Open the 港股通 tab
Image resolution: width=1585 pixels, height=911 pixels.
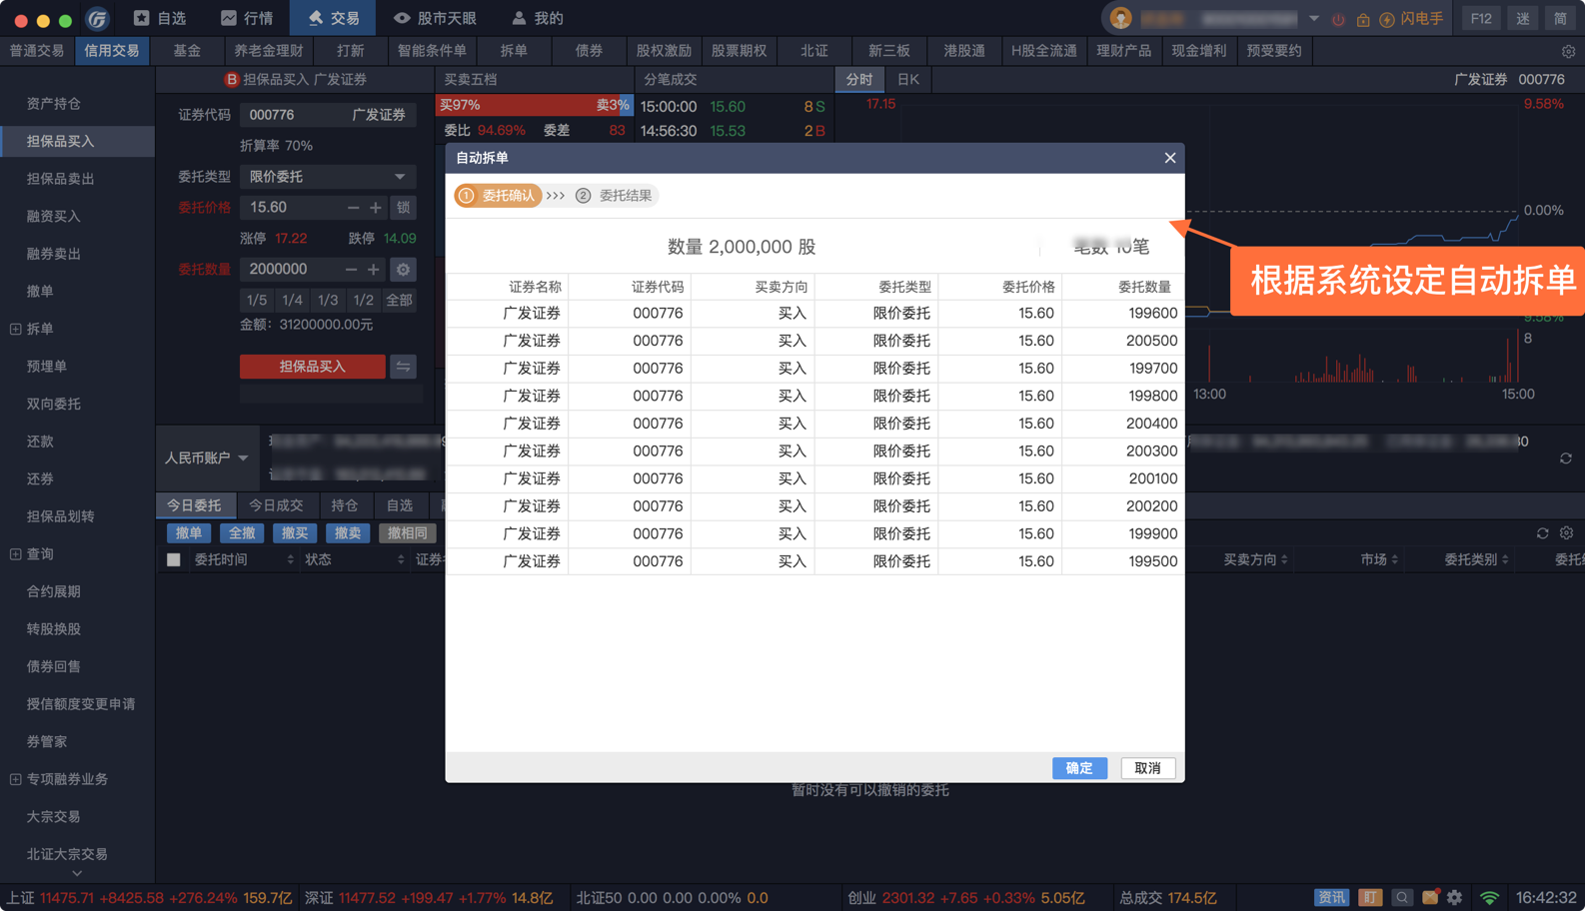point(964,51)
